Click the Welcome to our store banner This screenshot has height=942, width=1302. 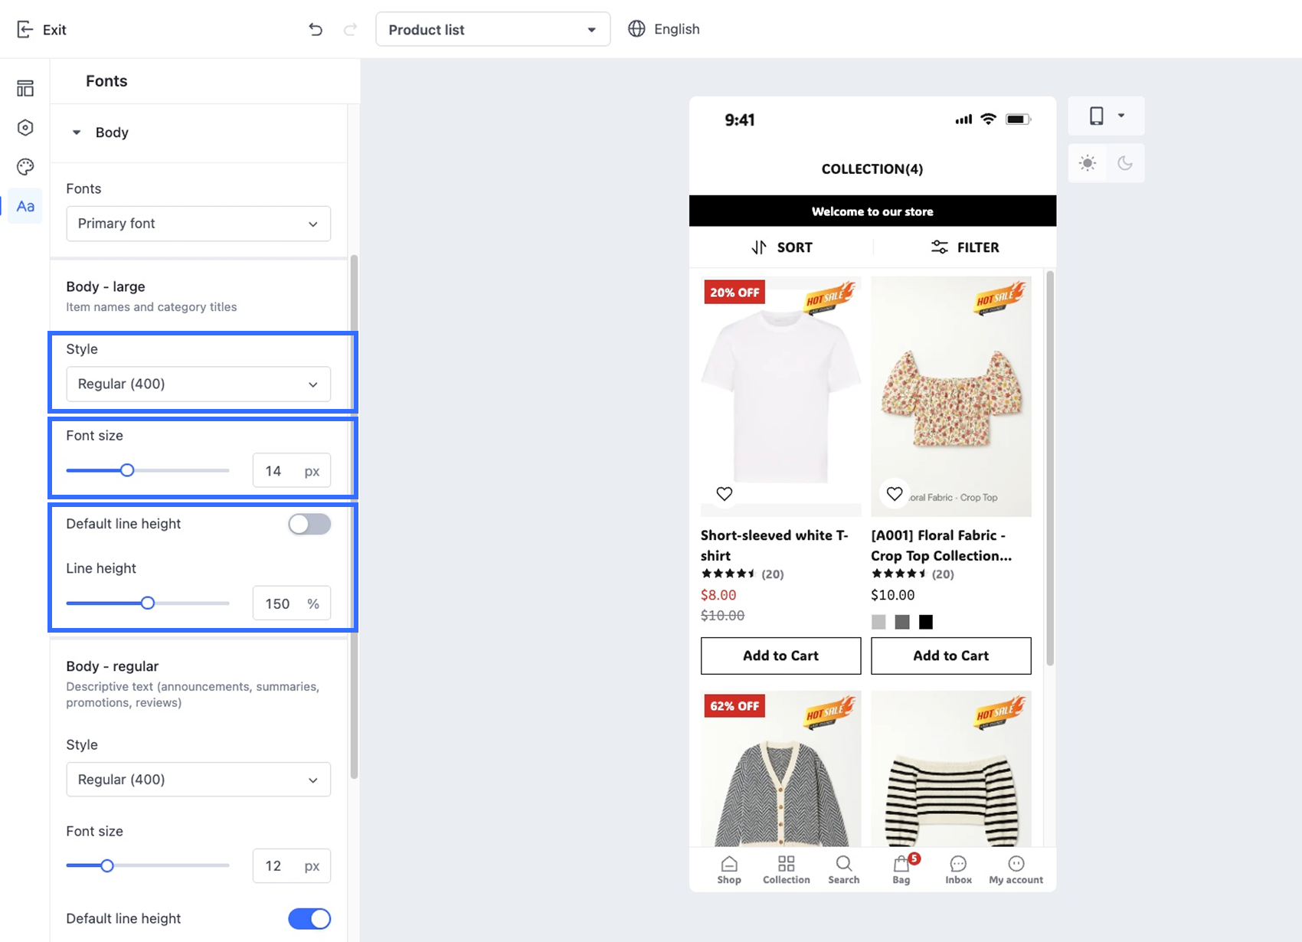pyautogui.click(x=872, y=211)
